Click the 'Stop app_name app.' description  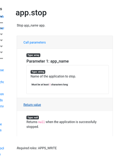click(31, 25)
